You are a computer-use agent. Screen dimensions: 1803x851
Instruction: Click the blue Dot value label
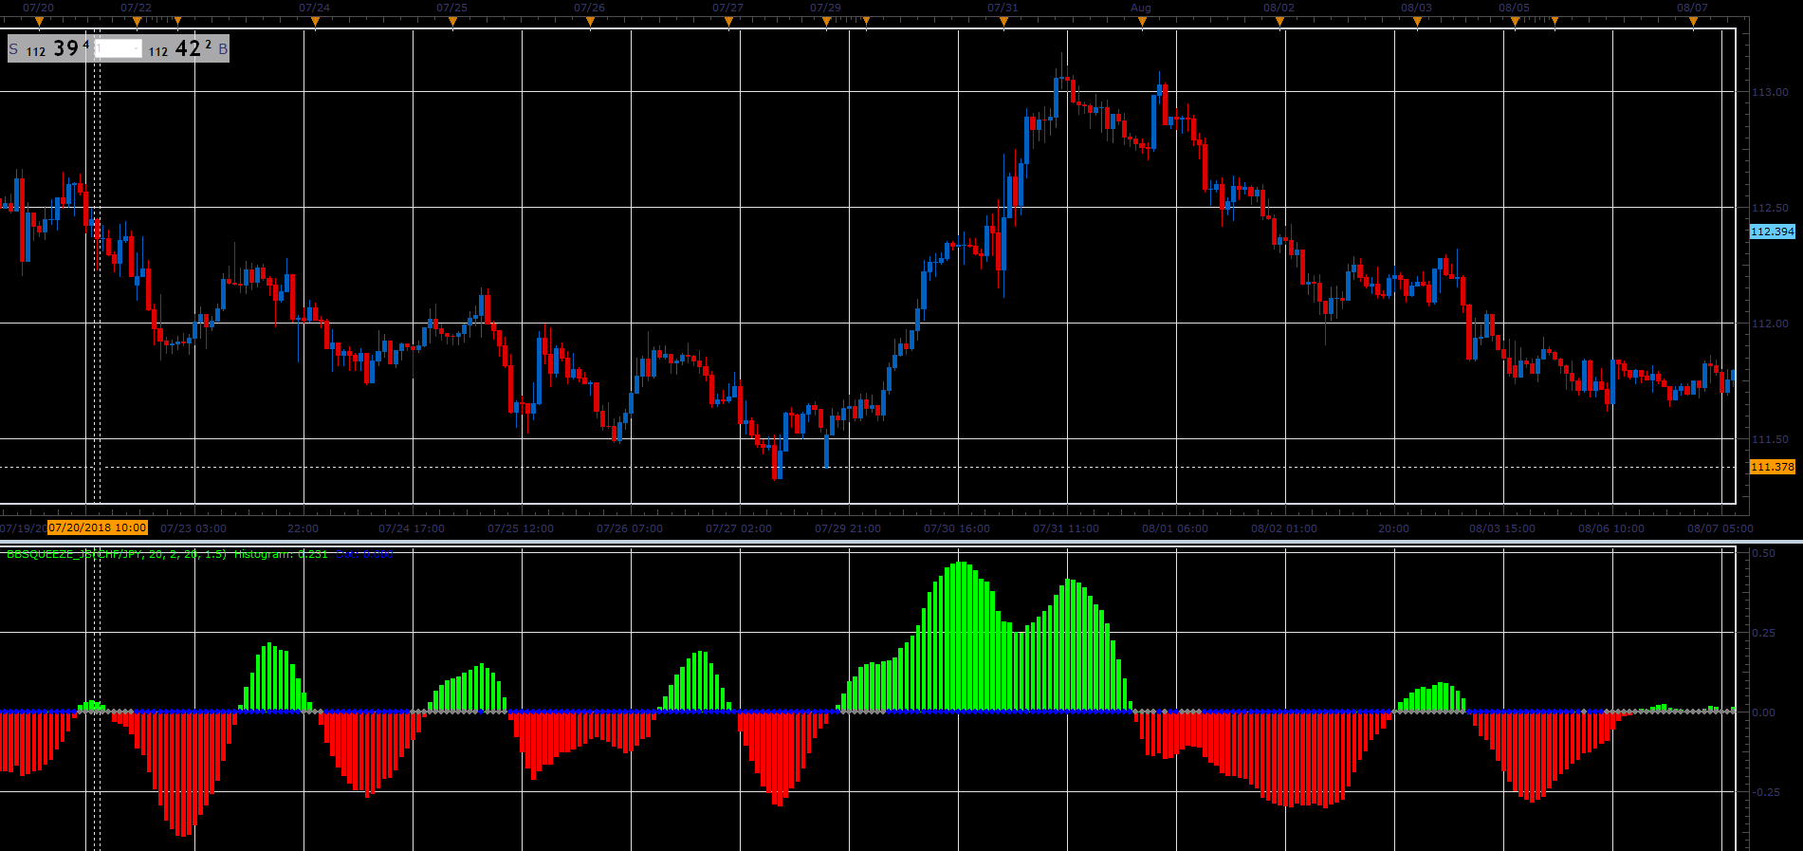click(364, 554)
